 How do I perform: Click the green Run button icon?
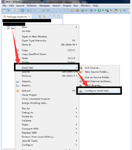click(x=99, y=10)
